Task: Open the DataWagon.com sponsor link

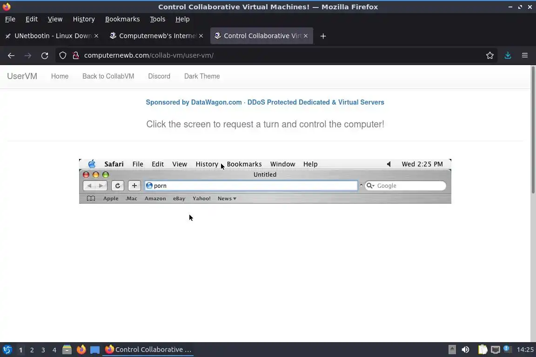Action: 265,102
